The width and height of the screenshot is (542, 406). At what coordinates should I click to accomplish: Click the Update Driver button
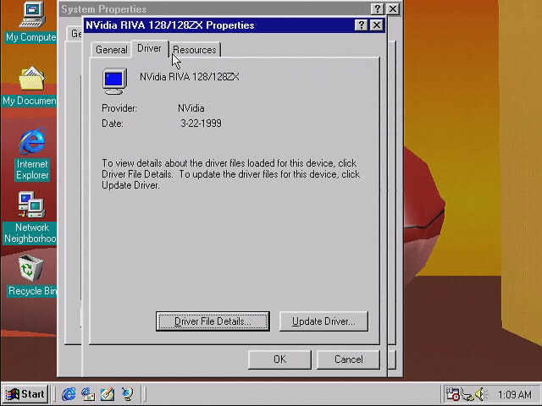[324, 321]
